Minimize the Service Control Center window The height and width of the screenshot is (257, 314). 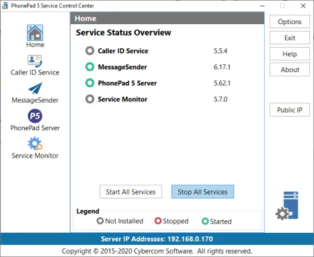(262, 6)
